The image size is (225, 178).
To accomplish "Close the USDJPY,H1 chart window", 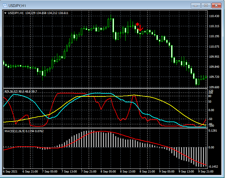I will 217,5.
